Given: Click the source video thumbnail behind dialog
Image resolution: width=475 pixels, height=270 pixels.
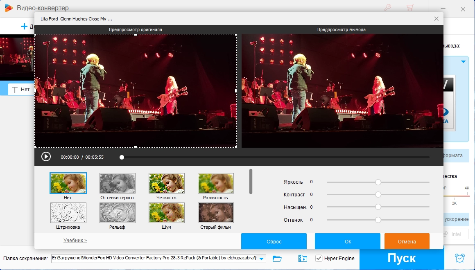Looking at the screenshot, I should click(17, 58).
